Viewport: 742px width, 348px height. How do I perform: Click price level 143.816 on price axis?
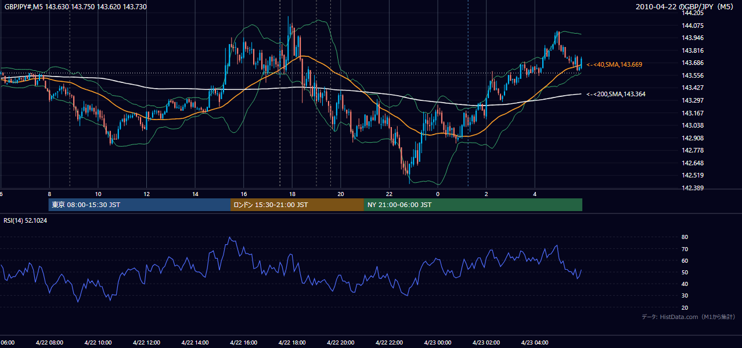click(693, 50)
